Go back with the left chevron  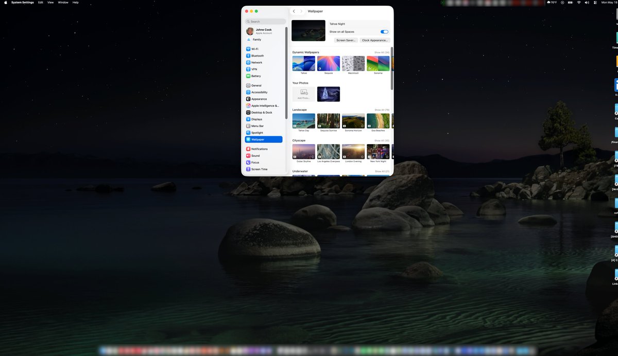294,11
